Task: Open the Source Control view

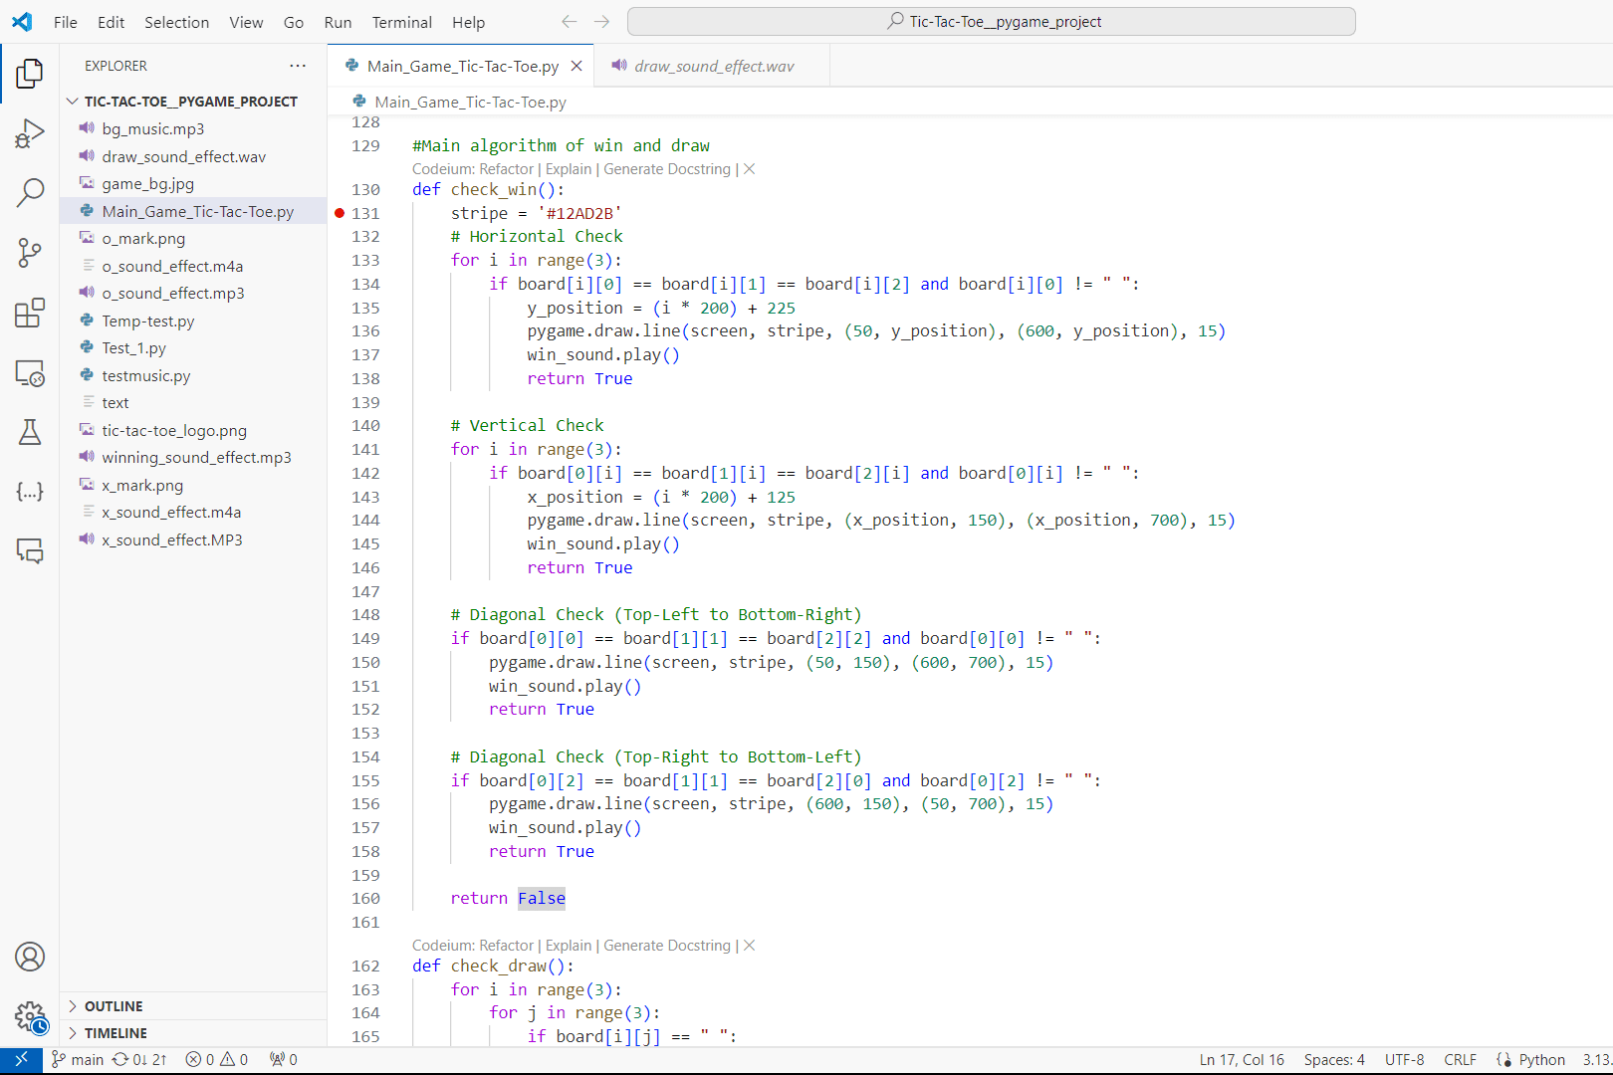Action: pos(30,252)
